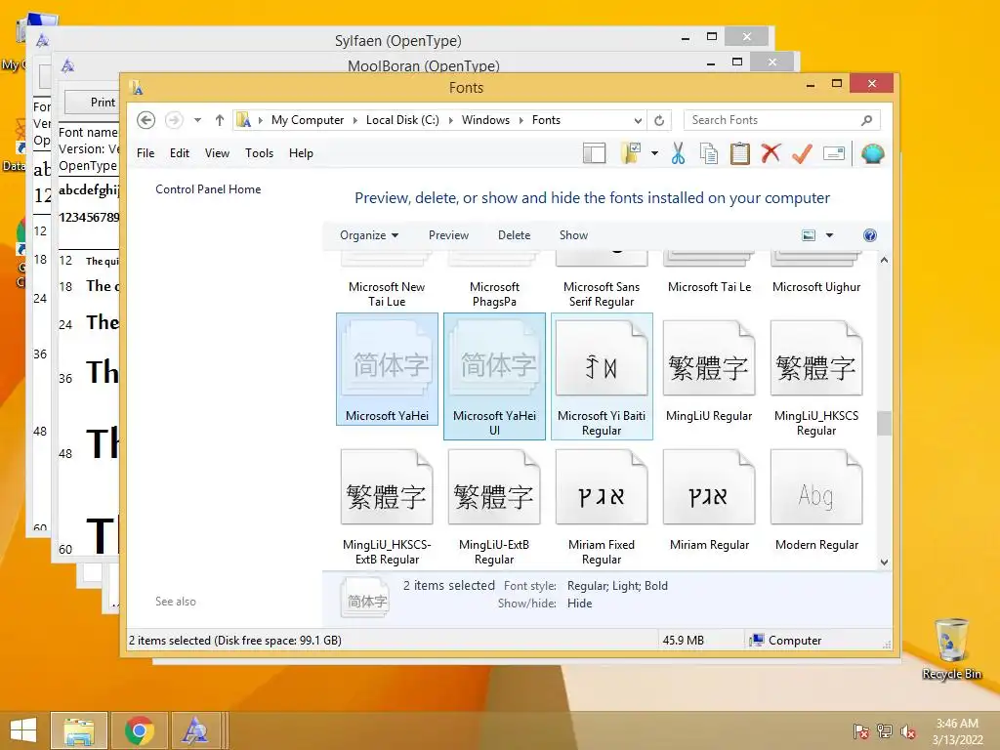Expand chevron after Windows breadcrumb
The width and height of the screenshot is (1000, 750).
tap(521, 120)
